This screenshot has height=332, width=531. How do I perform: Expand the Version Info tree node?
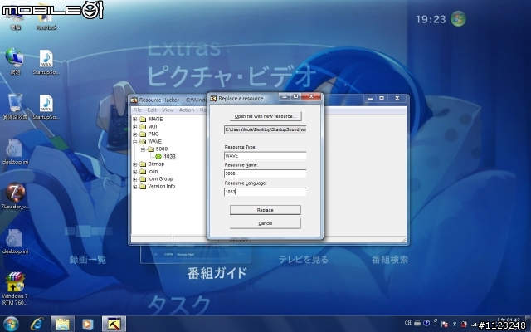coord(134,186)
